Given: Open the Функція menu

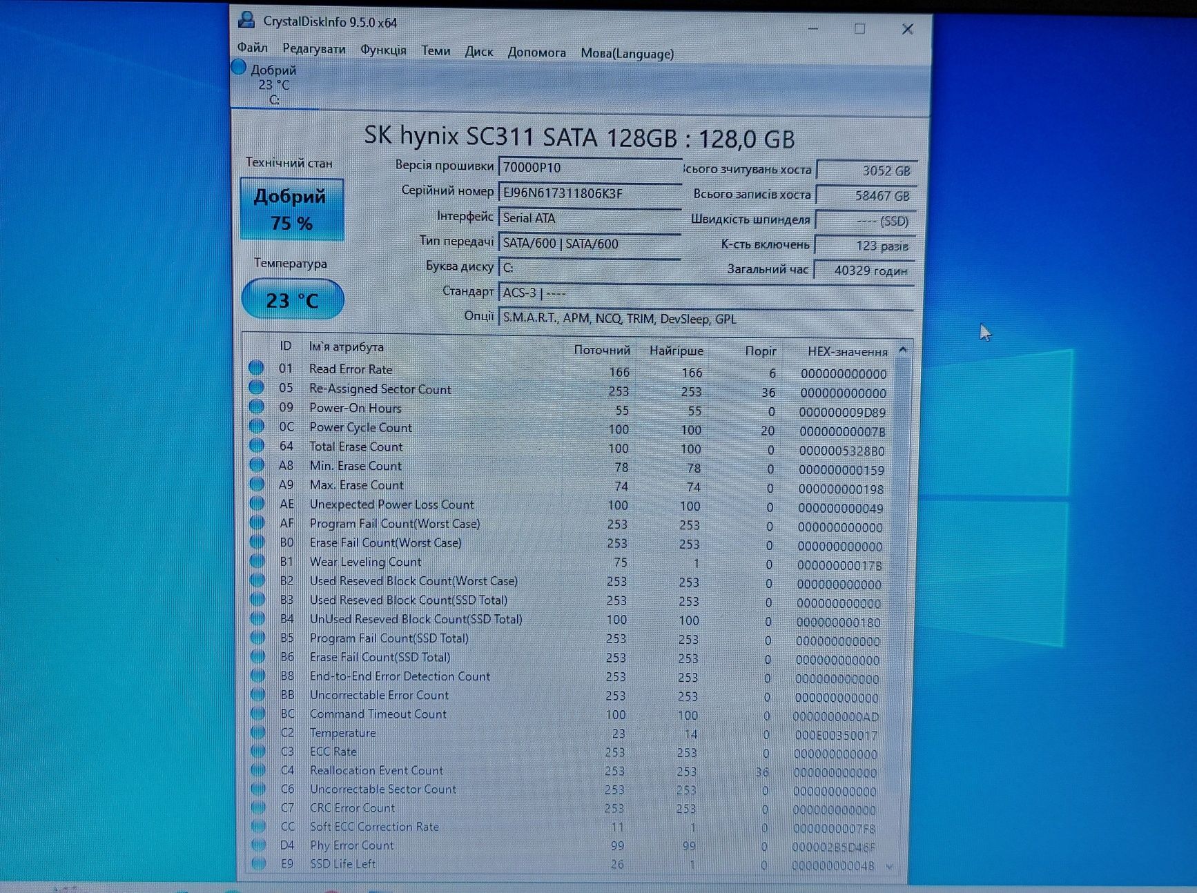Looking at the screenshot, I should [x=383, y=50].
